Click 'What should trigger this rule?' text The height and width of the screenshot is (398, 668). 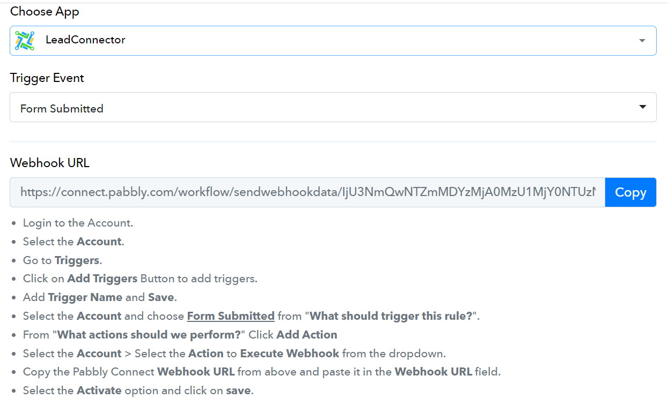point(392,316)
